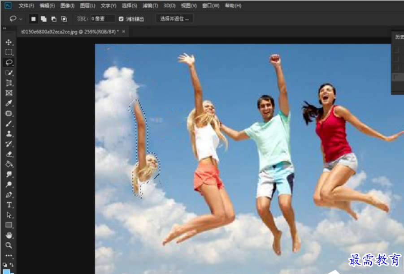Image resolution: width=404 pixels, height=274 pixels.
Task: Open the 文件(F) menu
Action: (x=26, y=5)
